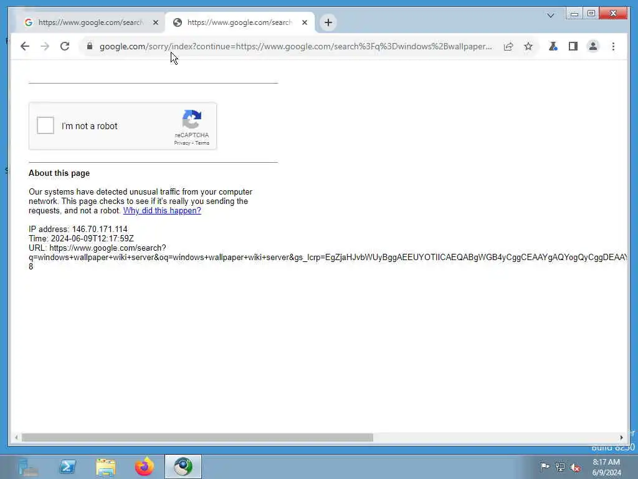Maximize the Chrome window
The image size is (638, 479).
click(x=591, y=14)
